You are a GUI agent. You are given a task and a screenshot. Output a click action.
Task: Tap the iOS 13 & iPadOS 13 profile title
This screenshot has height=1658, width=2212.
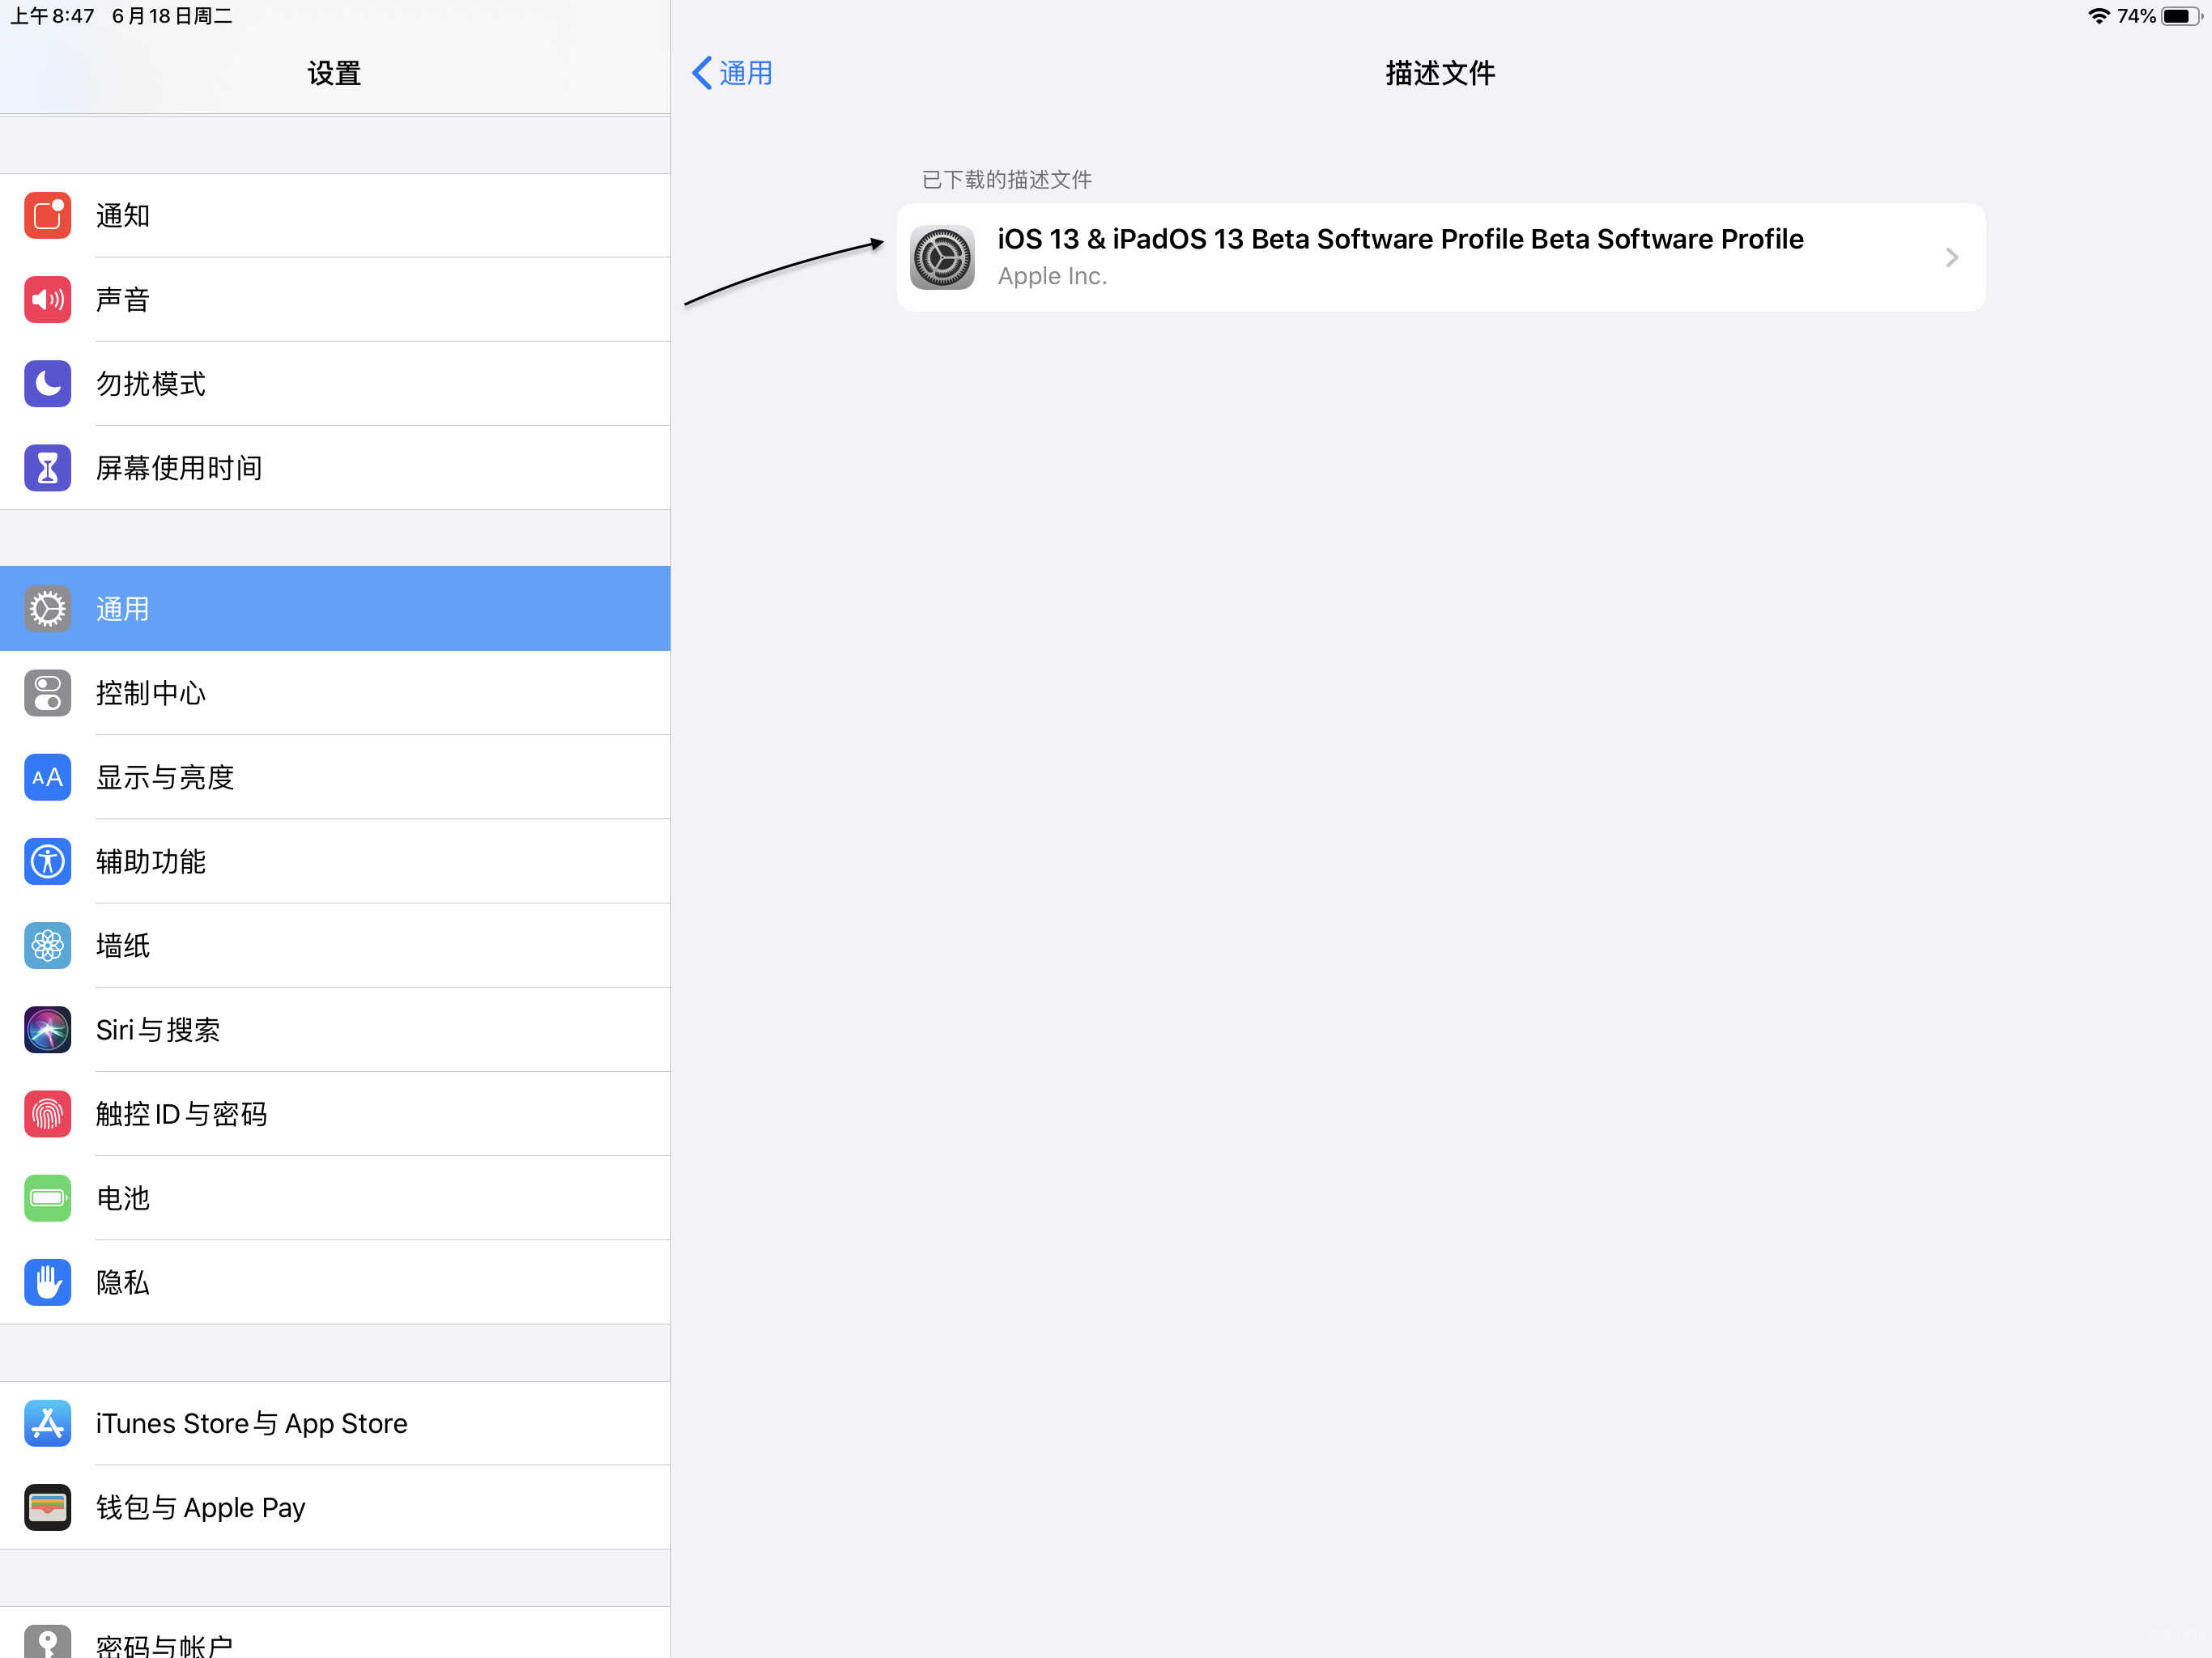1400,239
